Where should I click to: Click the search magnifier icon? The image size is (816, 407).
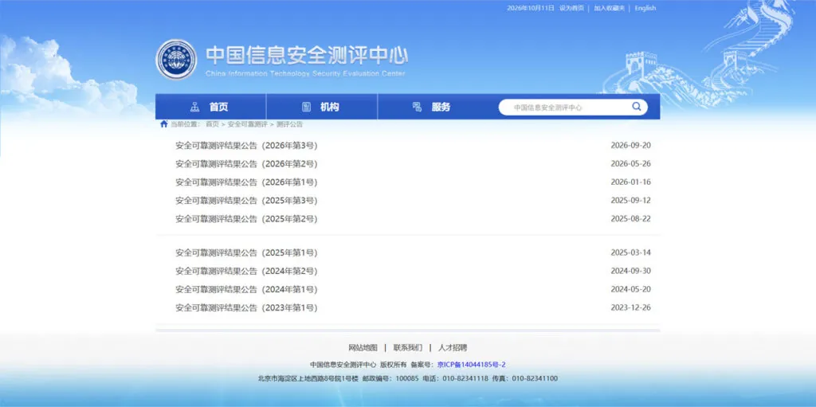tap(637, 107)
